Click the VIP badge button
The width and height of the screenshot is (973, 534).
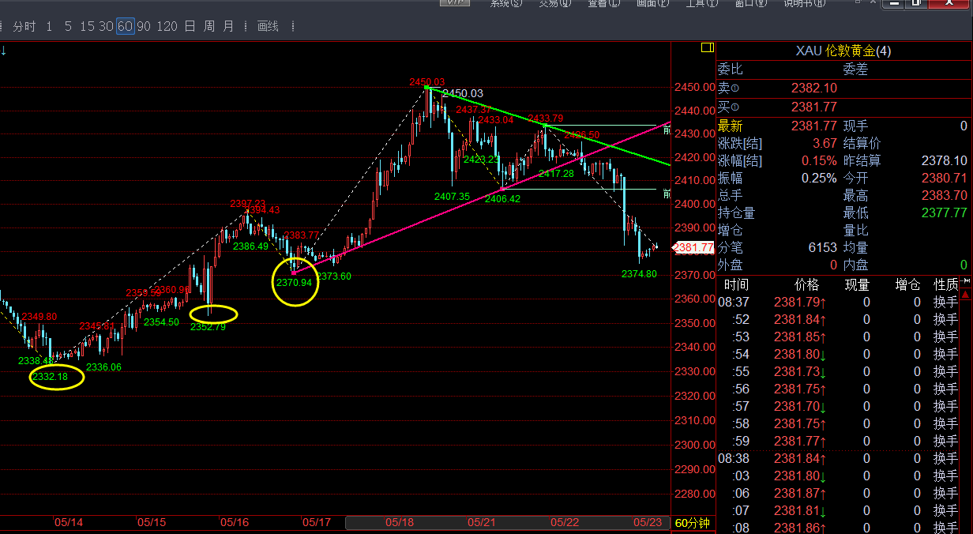coord(454,3)
